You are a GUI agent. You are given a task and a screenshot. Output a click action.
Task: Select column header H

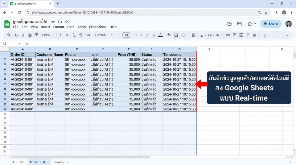pos(209,49)
